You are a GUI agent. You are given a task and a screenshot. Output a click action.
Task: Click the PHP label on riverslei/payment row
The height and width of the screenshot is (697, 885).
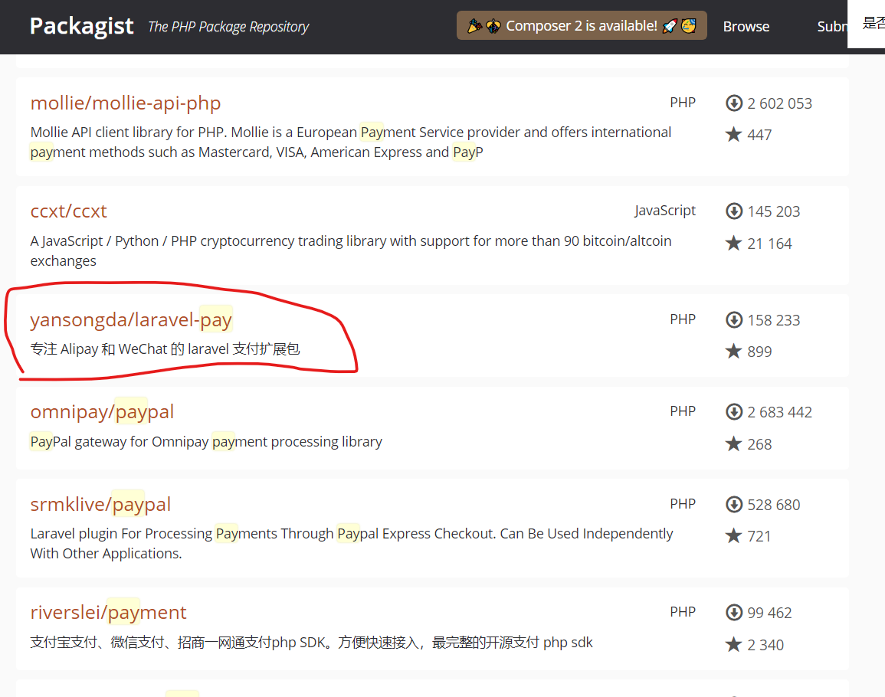click(x=683, y=612)
